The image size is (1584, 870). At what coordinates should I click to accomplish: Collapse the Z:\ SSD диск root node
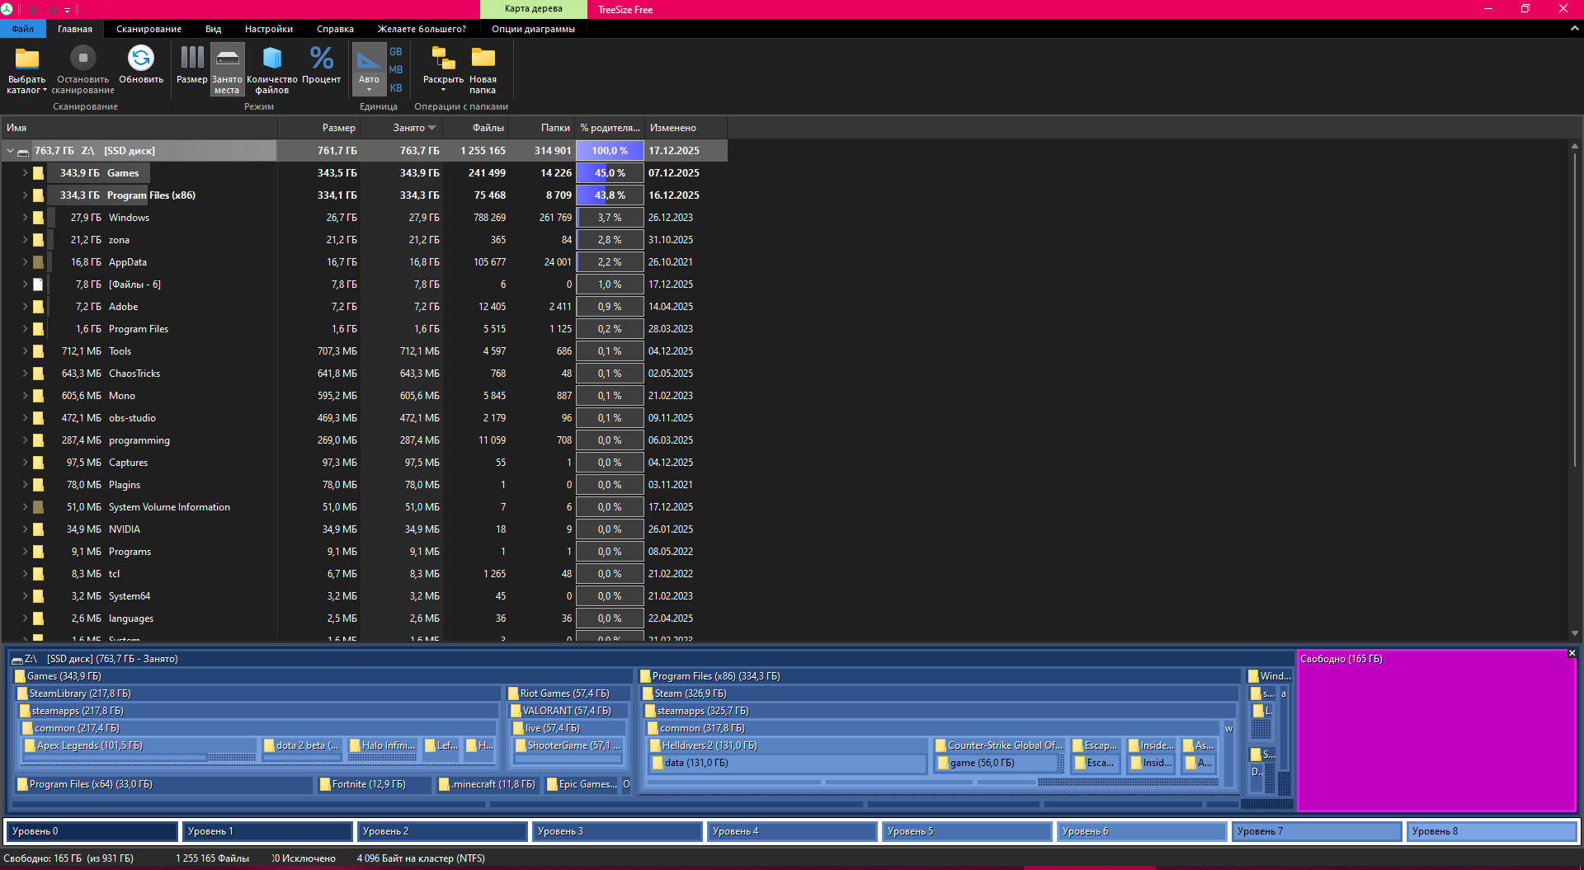pyautogui.click(x=10, y=151)
